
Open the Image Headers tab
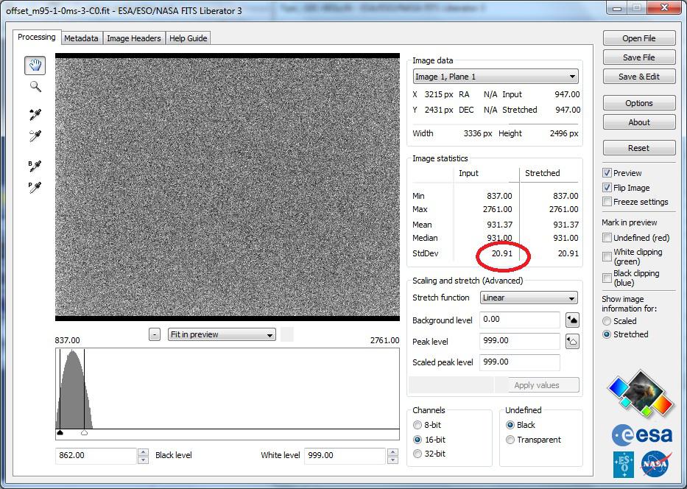coord(133,38)
